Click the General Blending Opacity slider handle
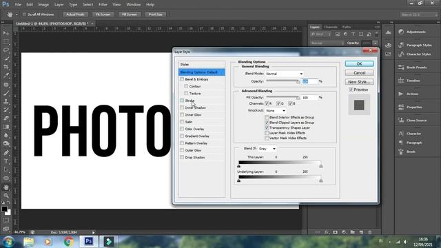This screenshot has width=441, height=248. pos(298,82)
